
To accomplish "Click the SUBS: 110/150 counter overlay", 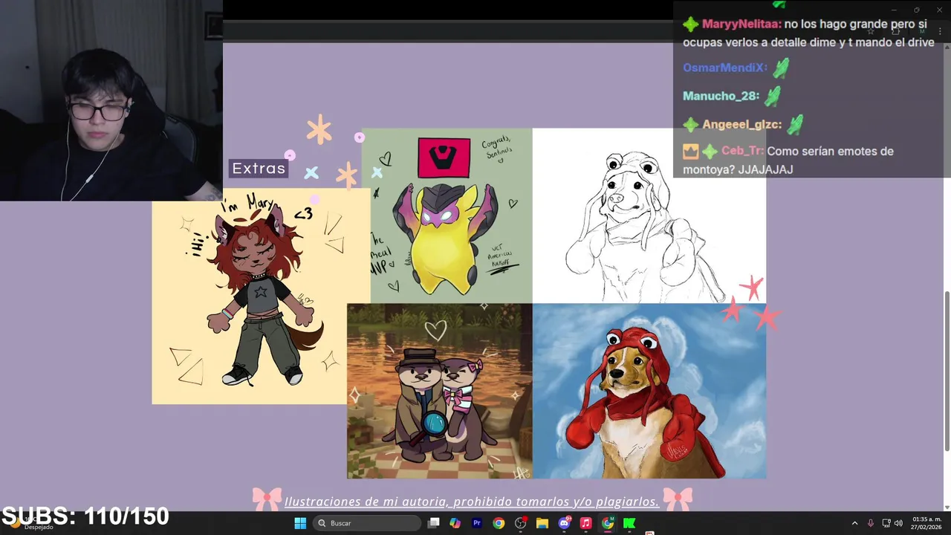I will 85,516.
